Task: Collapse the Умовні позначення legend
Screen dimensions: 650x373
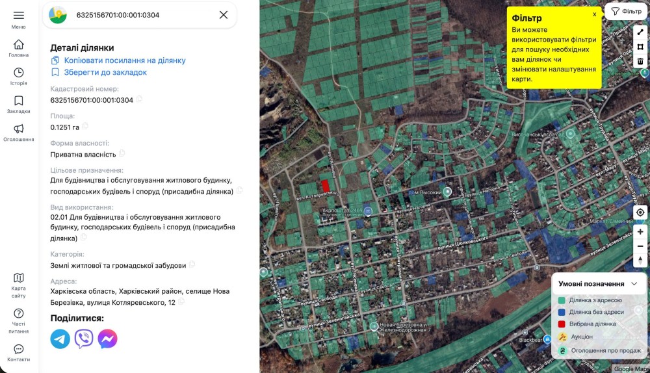Action: click(634, 283)
